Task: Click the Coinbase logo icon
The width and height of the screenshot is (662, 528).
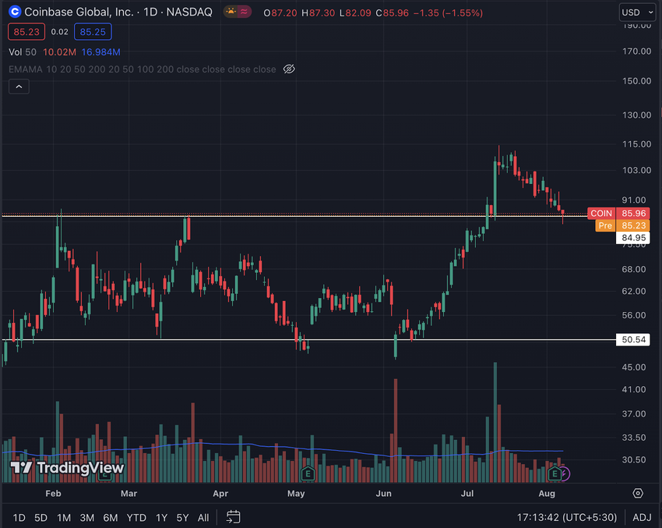Action: pos(15,12)
